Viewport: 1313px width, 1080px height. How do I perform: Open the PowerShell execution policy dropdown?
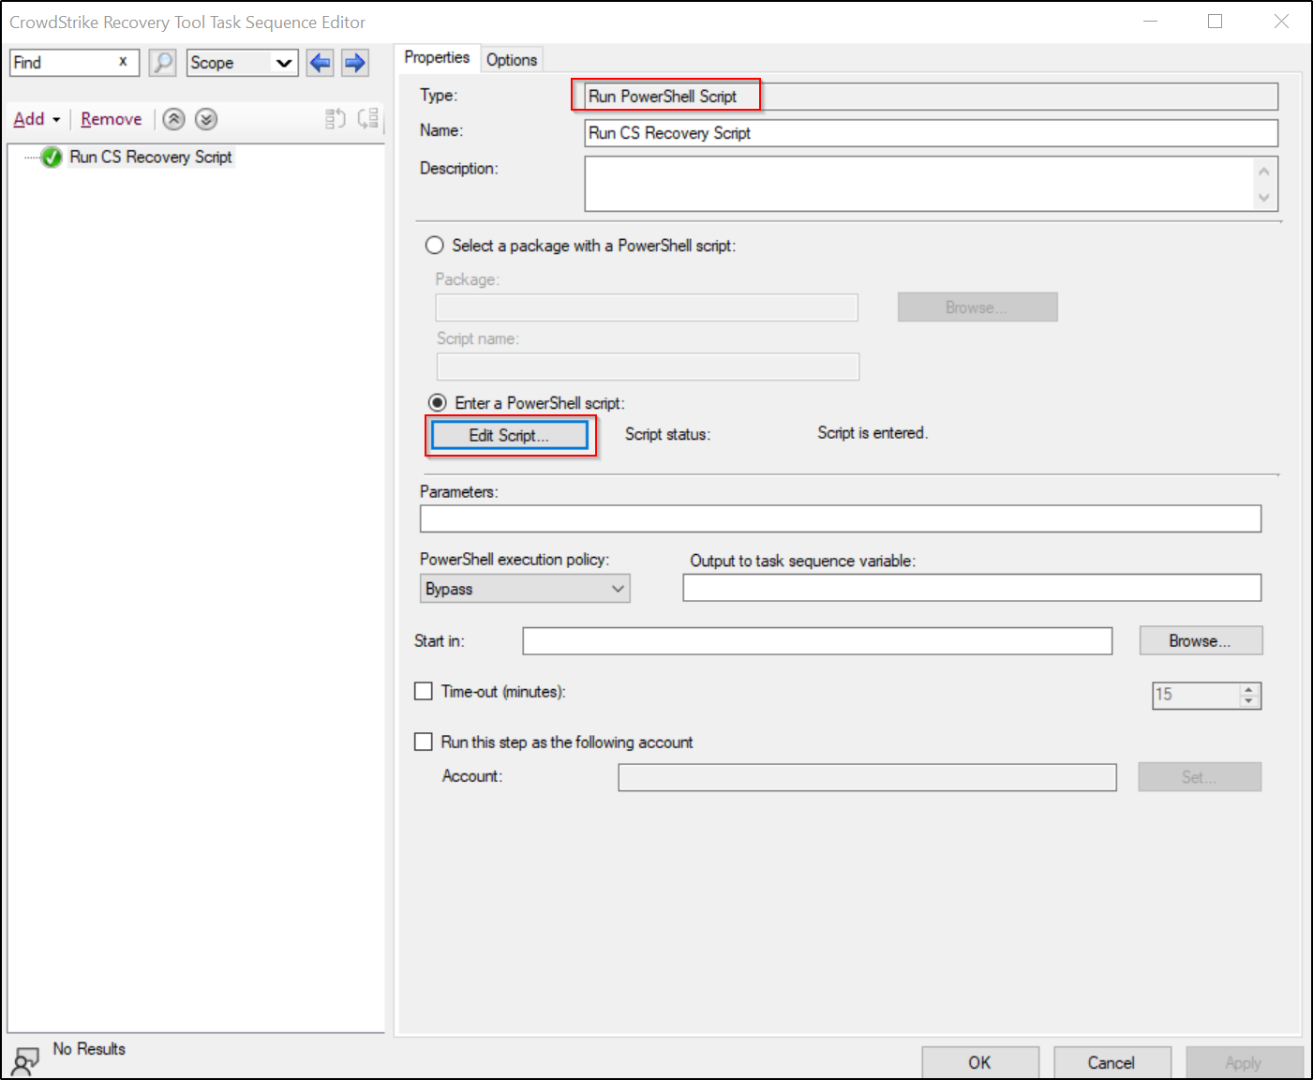click(525, 589)
